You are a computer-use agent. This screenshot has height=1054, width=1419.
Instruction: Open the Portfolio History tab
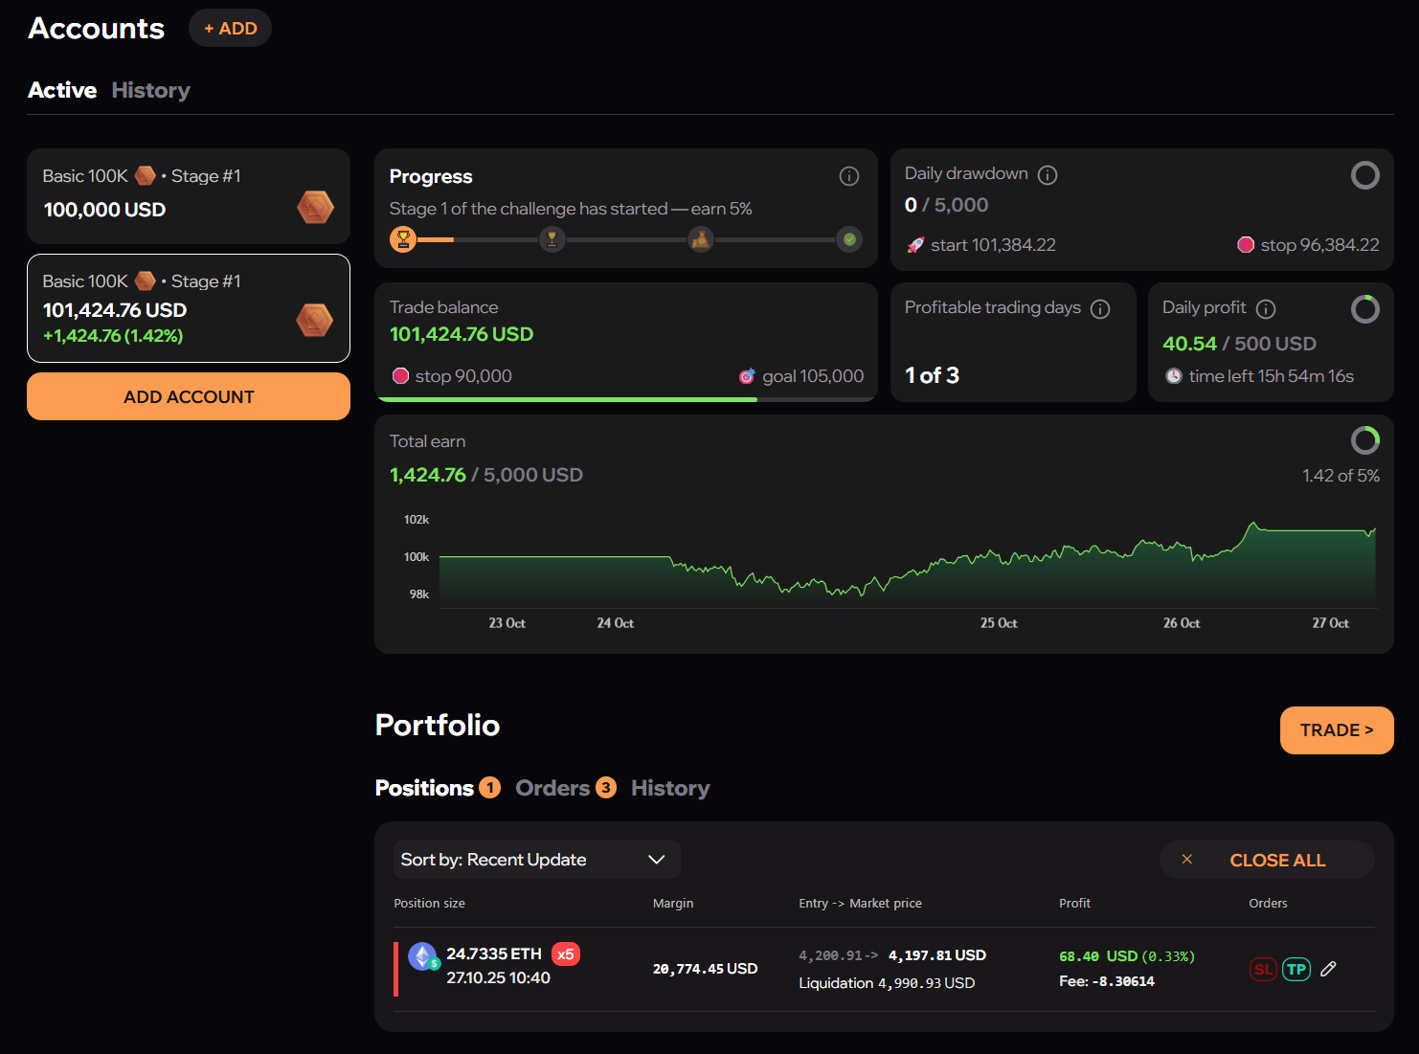click(x=670, y=788)
